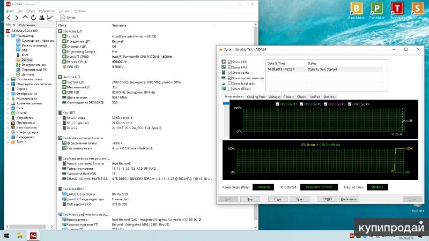Enable the Stress local disks checkbox
Screen dimensions: 429x241
(x=230, y=84)
